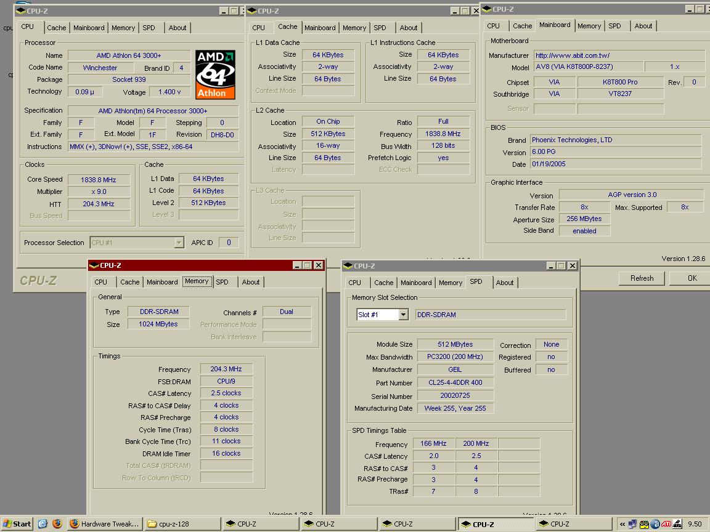Click the voltage value '1.400 v'

pyautogui.click(x=169, y=92)
